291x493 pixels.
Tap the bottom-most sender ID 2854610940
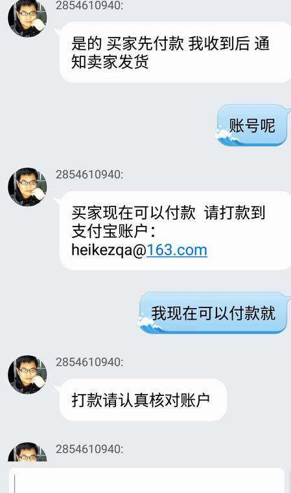(x=89, y=449)
